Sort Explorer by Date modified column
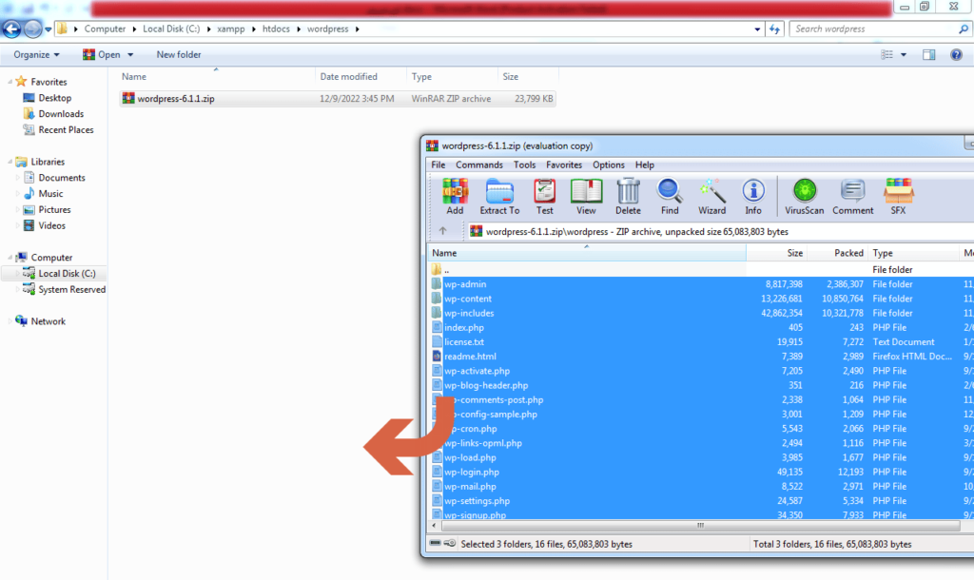 click(360, 76)
